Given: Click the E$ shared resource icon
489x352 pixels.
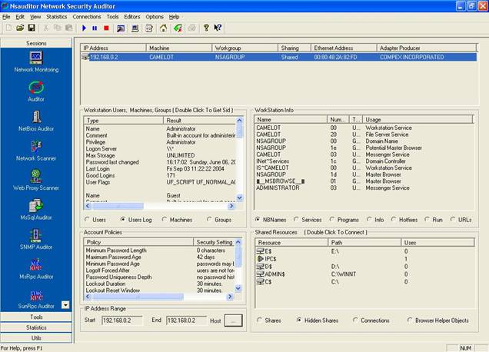Looking at the screenshot, I should (261, 251).
